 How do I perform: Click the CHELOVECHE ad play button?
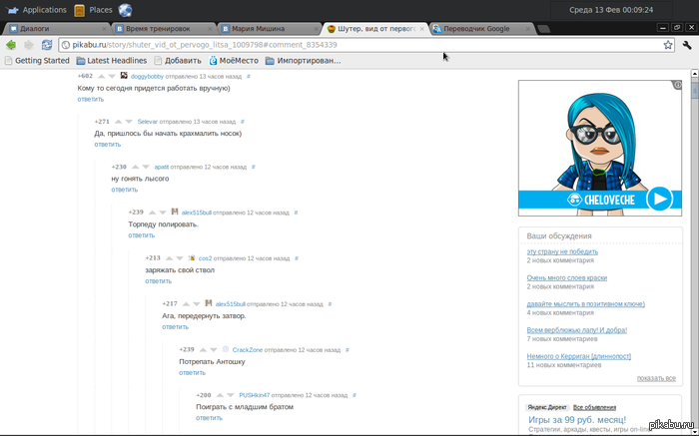click(660, 199)
